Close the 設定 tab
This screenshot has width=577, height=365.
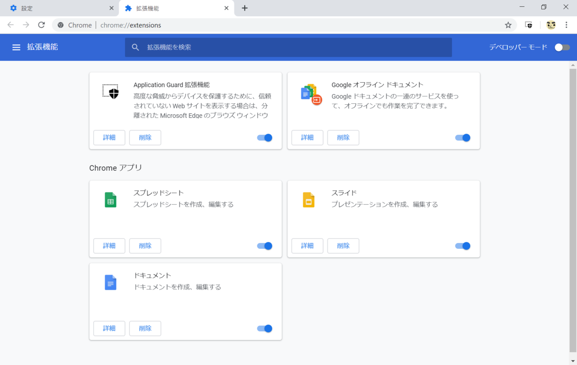point(112,8)
